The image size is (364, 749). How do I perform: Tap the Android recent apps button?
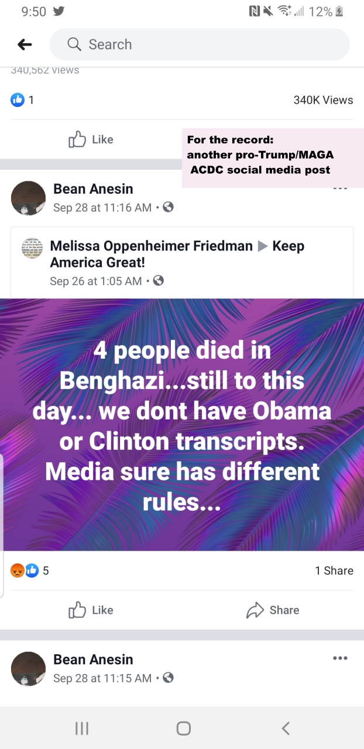(82, 728)
